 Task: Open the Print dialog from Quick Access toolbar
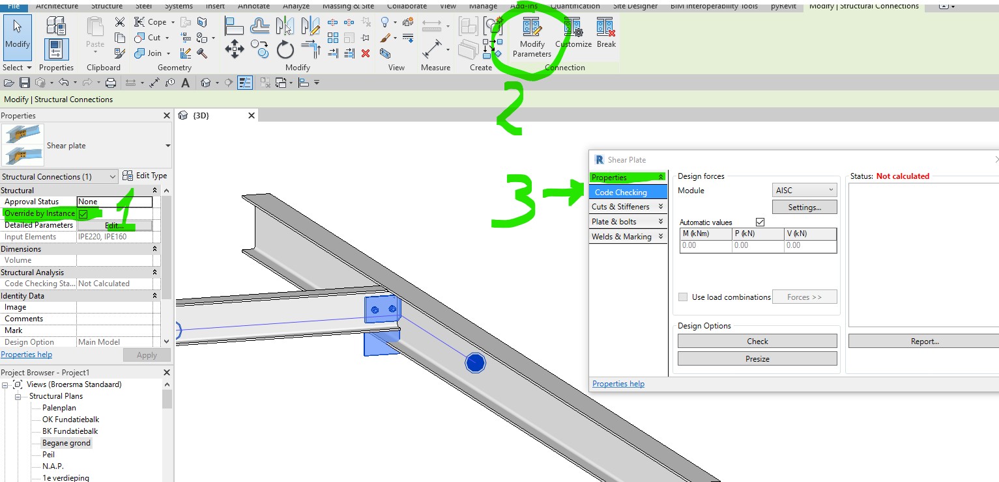click(111, 82)
